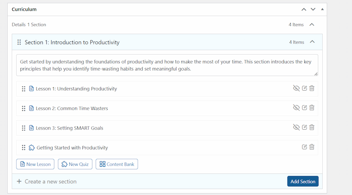Delete Lesson 3: Setting SMART Goals

point(312,128)
